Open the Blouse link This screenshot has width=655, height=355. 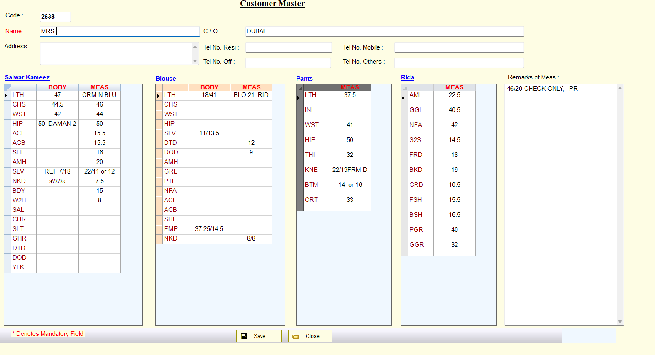166,79
